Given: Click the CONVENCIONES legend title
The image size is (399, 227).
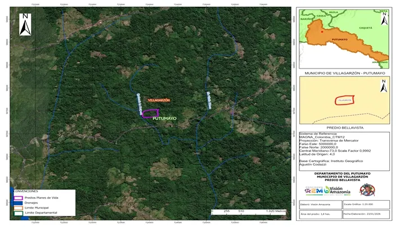Looking at the screenshot, I should [x=25, y=191].
